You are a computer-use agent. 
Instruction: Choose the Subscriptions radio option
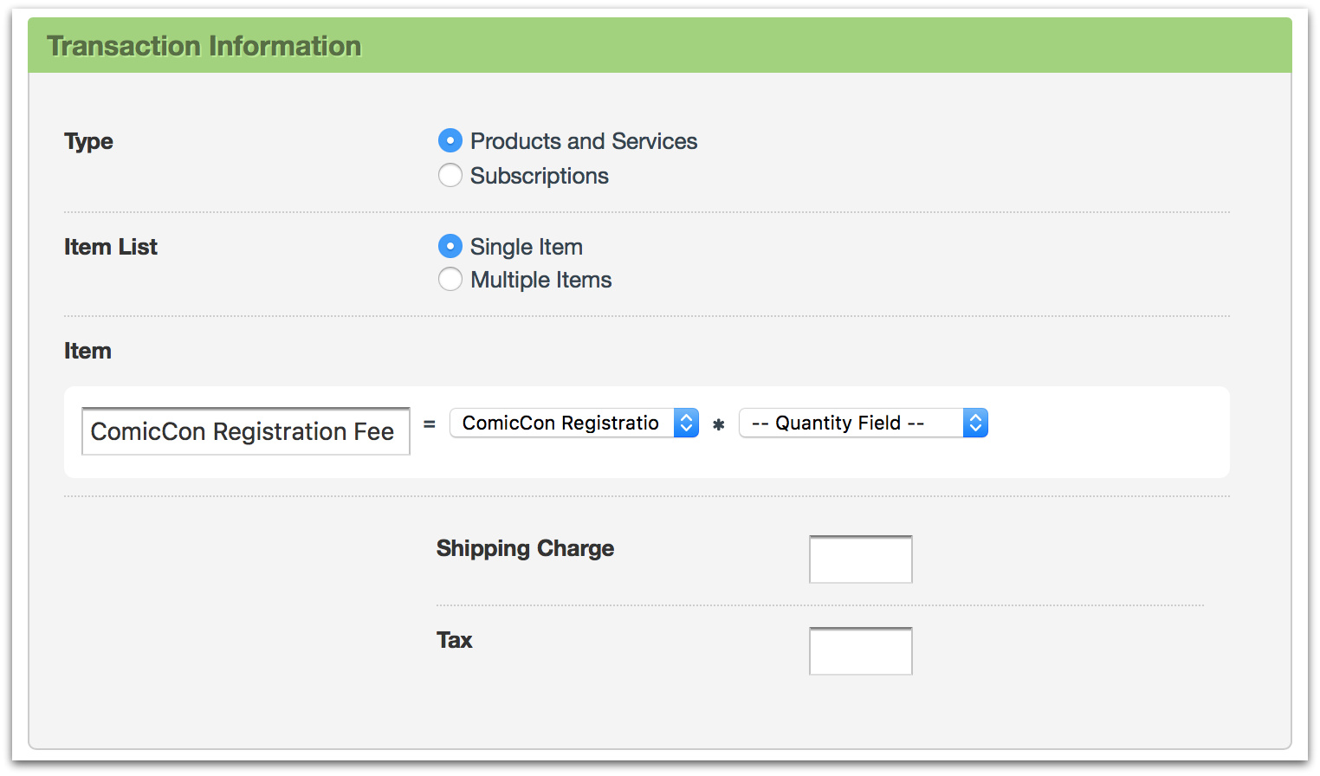pyautogui.click(x=450, y=176)
